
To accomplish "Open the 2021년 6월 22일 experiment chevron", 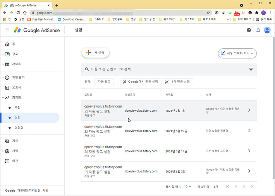I will pyautogui.click(x=249, y=131).
